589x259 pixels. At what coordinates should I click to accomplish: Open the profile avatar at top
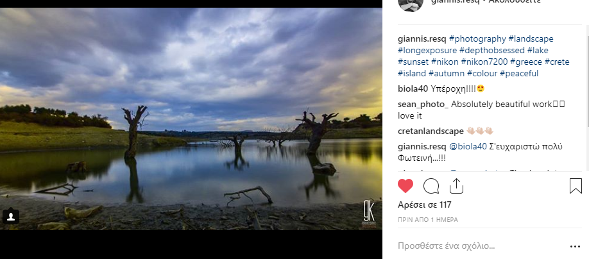tap(411, 3)
